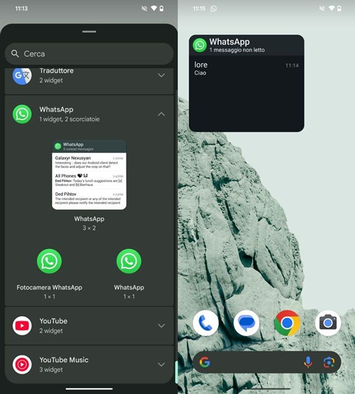Tap the '1 widget, 2 scorciatoie' subtitle

pos(69,119)
